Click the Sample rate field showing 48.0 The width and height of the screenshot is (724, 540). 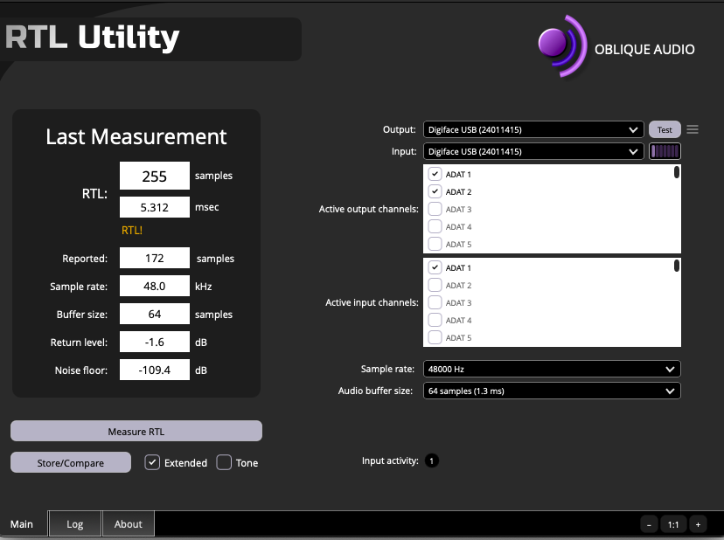coord(155,286)
